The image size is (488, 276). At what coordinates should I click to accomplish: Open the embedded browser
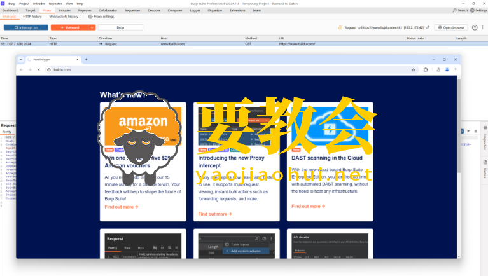pos(451,27)
